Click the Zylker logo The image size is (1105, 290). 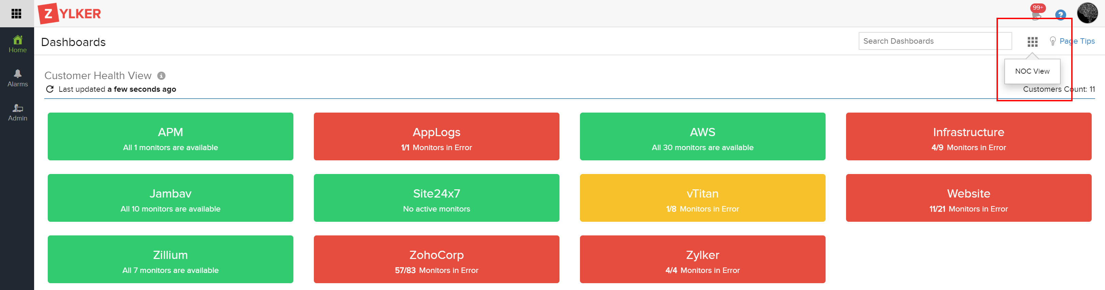[70, 14]
